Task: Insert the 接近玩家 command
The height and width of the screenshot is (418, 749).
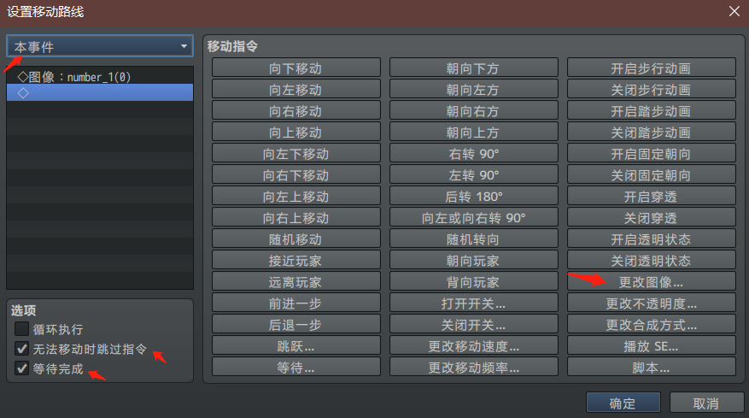Action: 296,260
